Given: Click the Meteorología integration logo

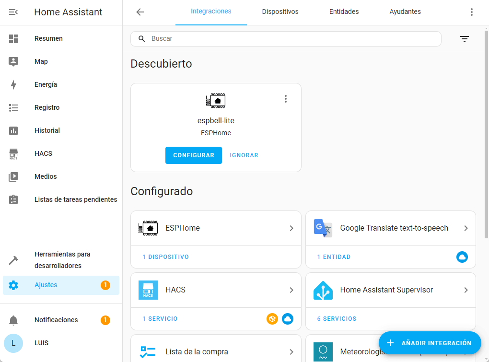Looking at the screenshot, I should (323, 352).
